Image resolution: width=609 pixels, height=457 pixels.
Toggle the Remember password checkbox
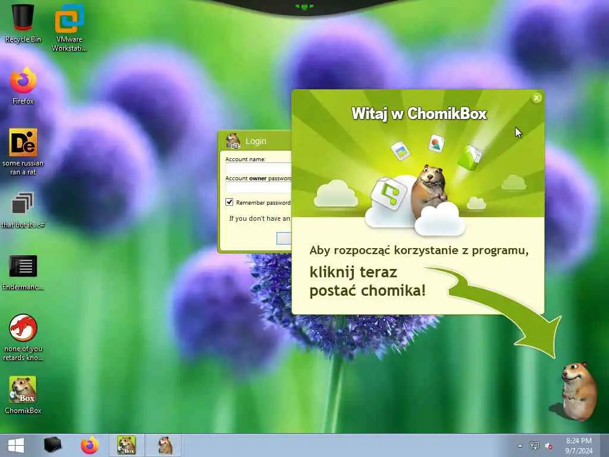coord(229,202)
